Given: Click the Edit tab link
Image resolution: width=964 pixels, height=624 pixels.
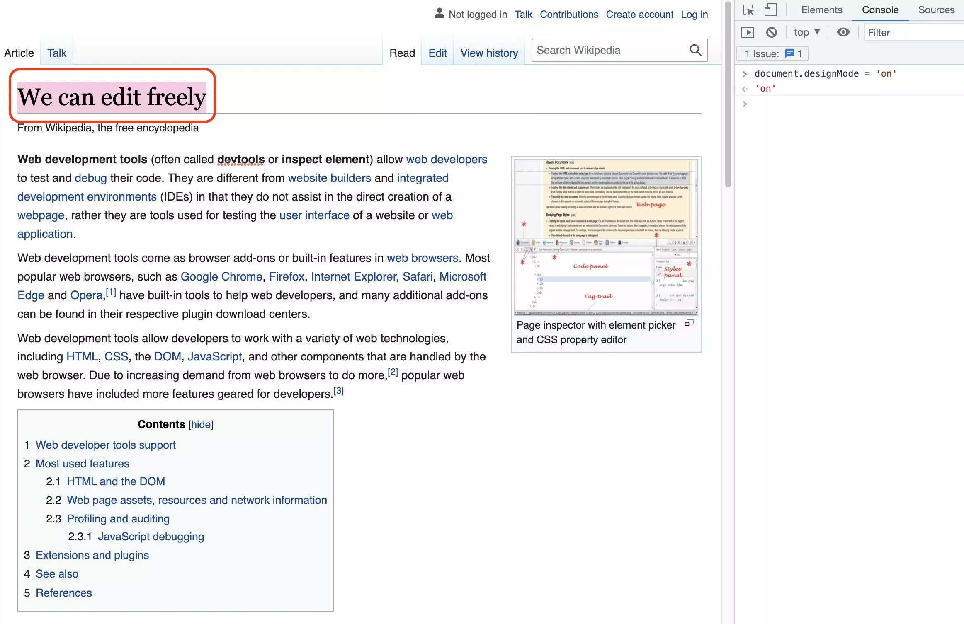Looking at the screenshot, I should pyautogui.click(x=436, y=53).
